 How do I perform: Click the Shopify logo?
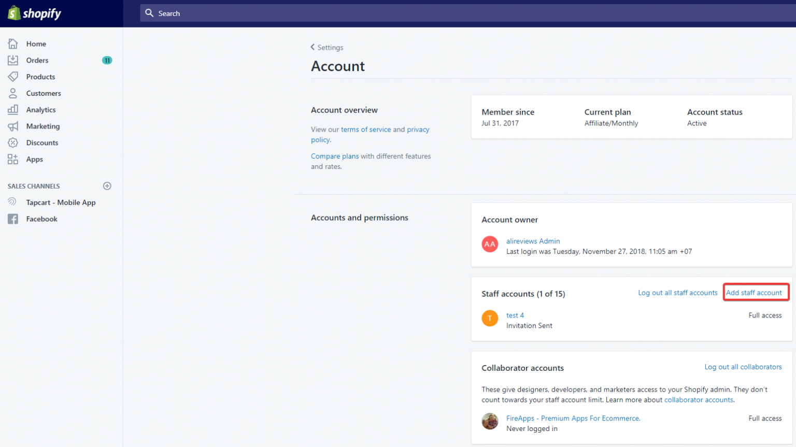pyautogui.click(x=34, y=13)
